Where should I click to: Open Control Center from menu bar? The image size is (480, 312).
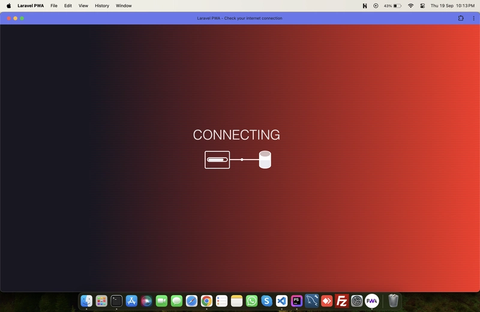[x=422, y=5]
